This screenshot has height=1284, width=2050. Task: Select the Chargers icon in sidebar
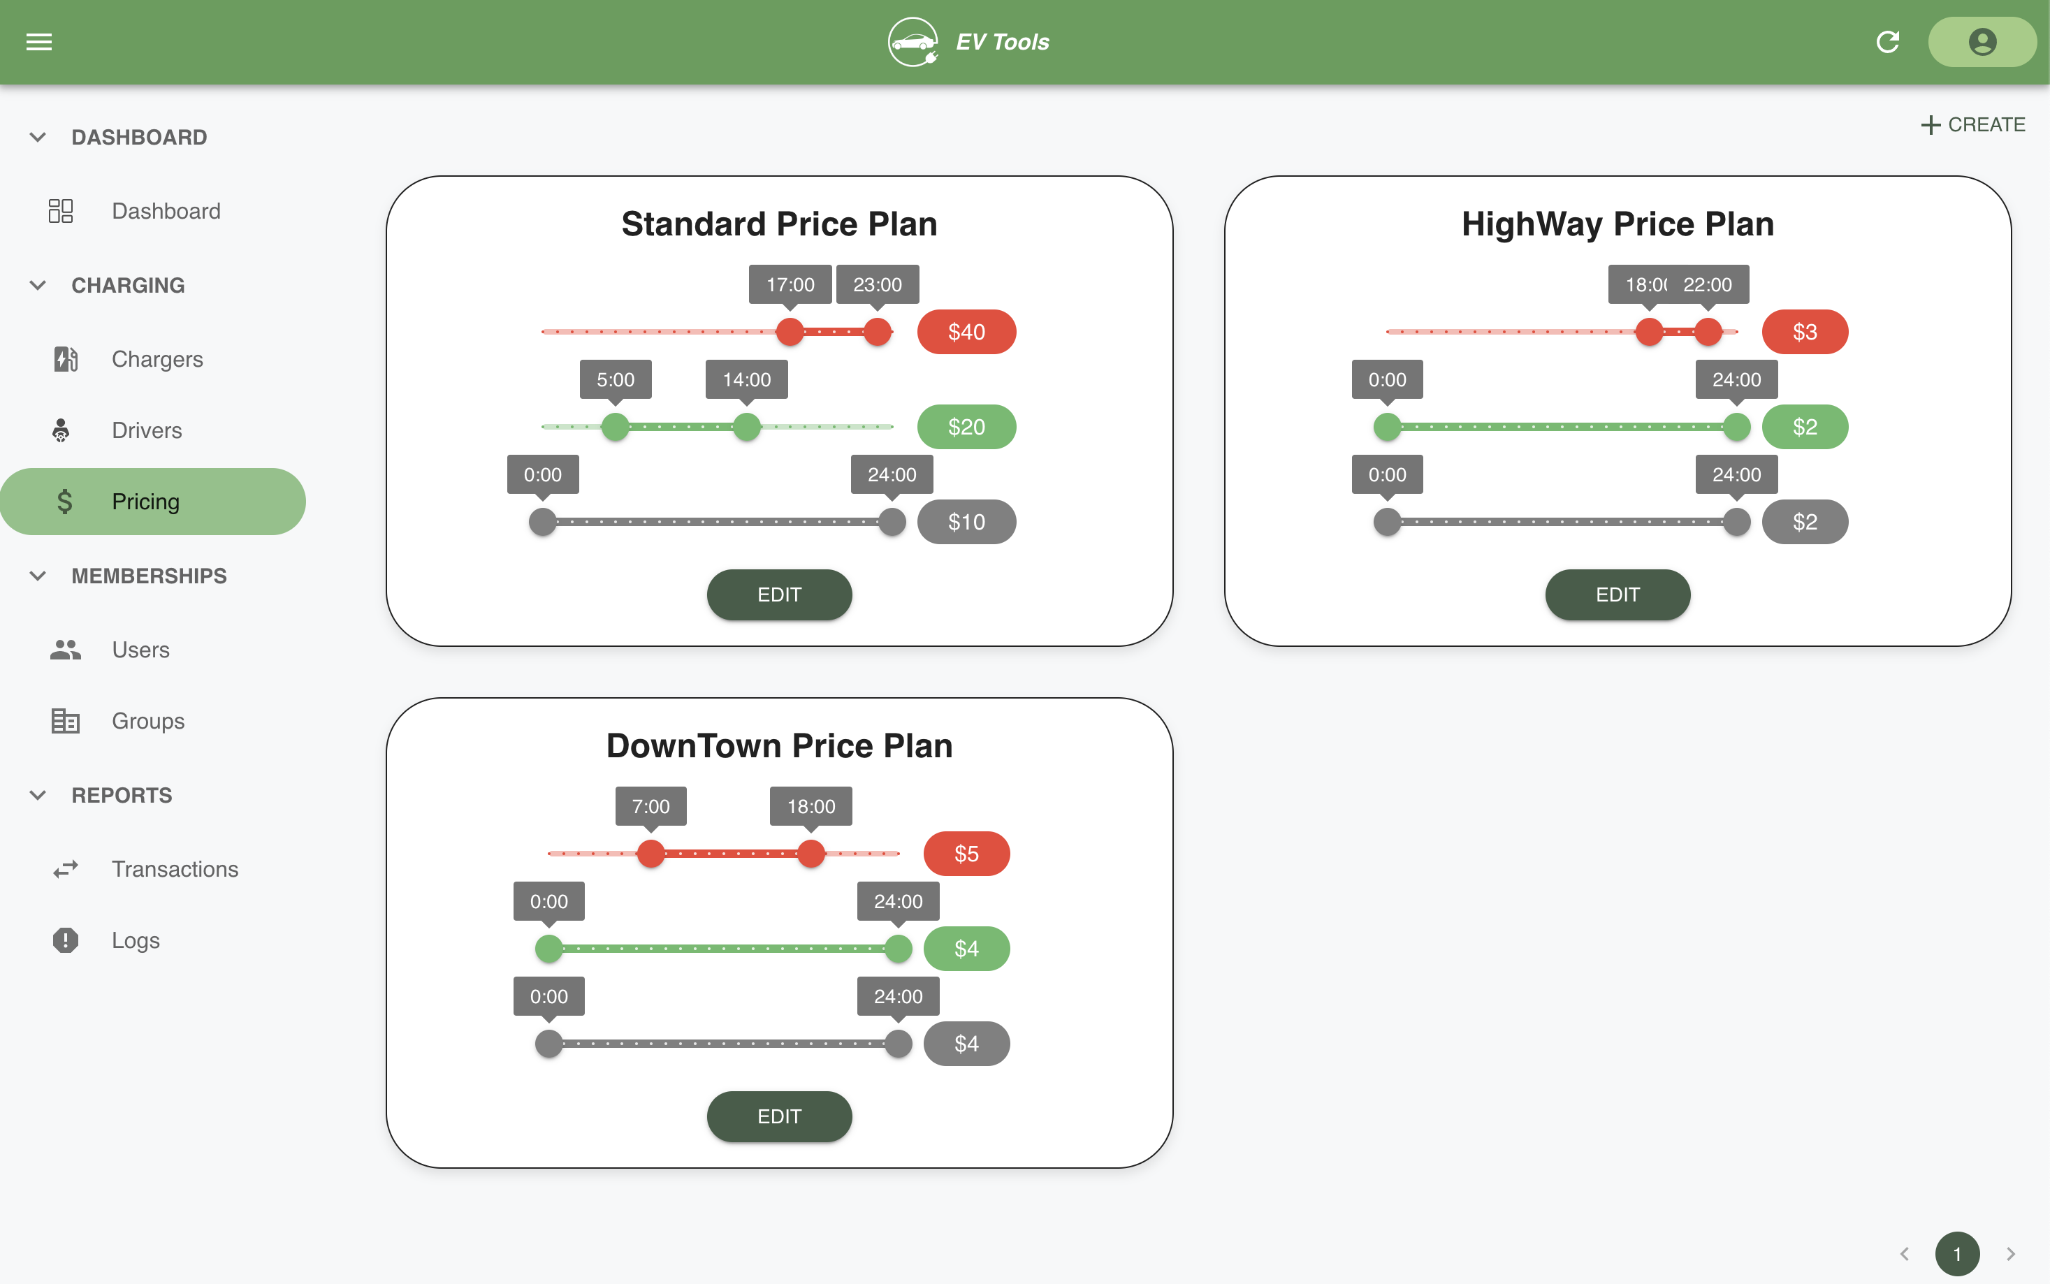[63, 358]
